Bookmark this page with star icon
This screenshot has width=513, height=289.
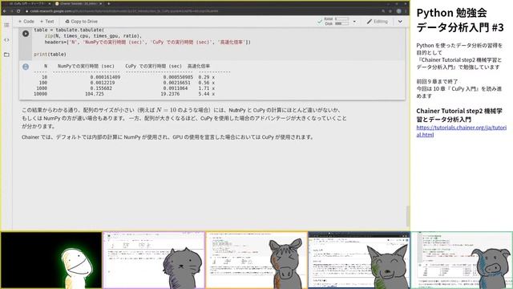pos(390,10)
